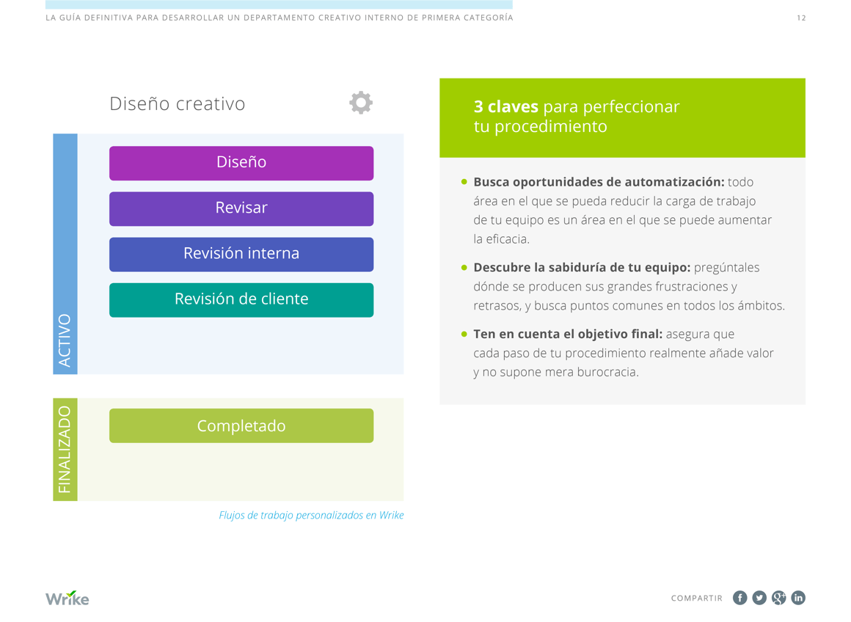Select the Revisar status button
851x622 pixels.
point(241,208)
